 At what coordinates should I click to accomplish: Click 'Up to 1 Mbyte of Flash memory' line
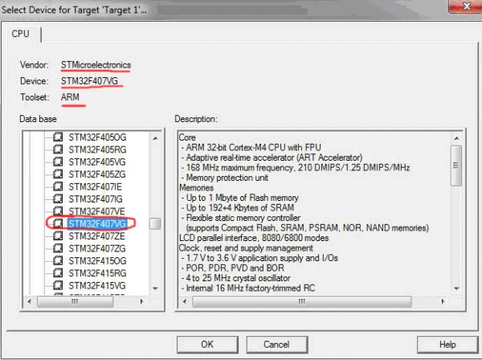tap(240, 198)
